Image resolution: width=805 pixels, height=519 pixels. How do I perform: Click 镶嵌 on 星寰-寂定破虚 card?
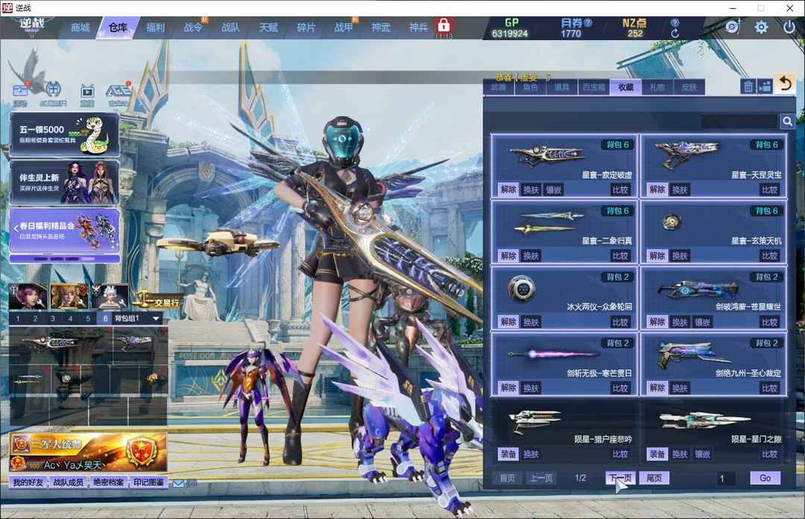tap(553, 190)
